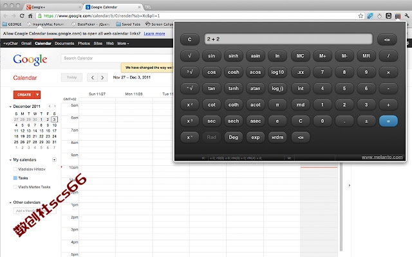Open the GEORGE bookmark folder
This screenshot has width=412, height=257.
[x=12, y=24]
